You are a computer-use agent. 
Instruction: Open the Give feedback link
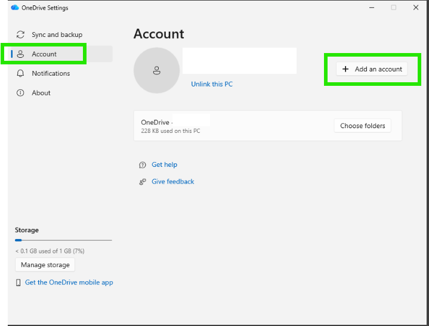click(173, 182)
